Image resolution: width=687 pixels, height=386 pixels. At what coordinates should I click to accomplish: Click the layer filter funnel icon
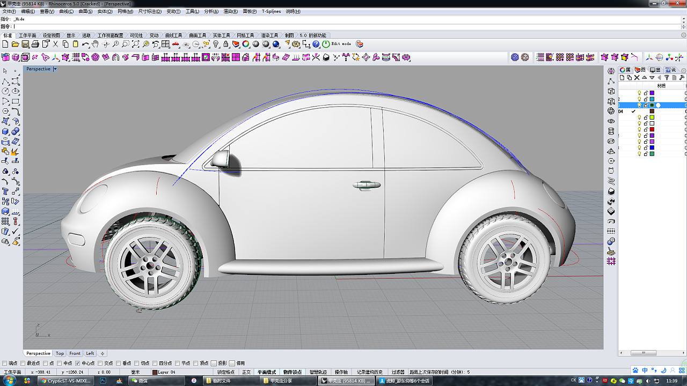point(667,78)
